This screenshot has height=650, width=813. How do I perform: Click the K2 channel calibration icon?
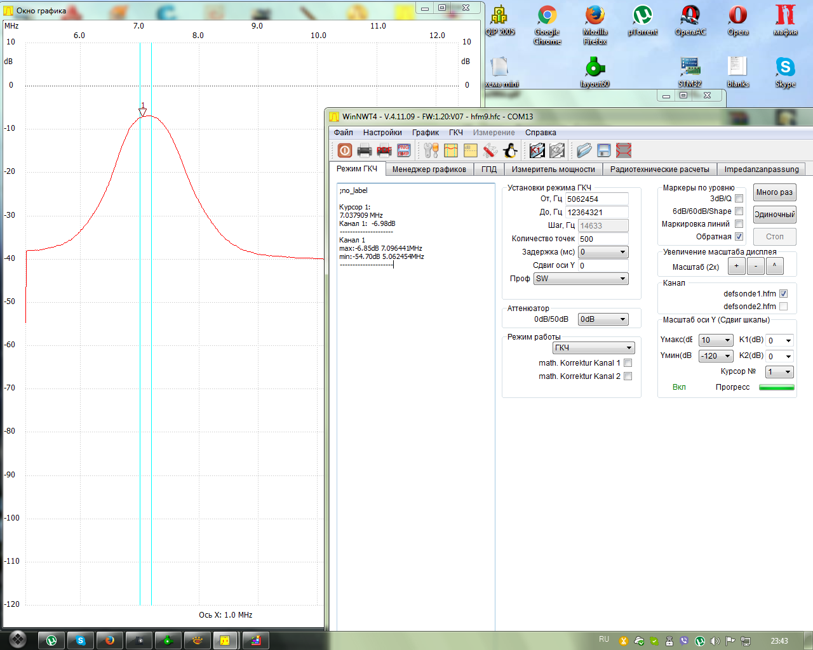coord(557,150)
